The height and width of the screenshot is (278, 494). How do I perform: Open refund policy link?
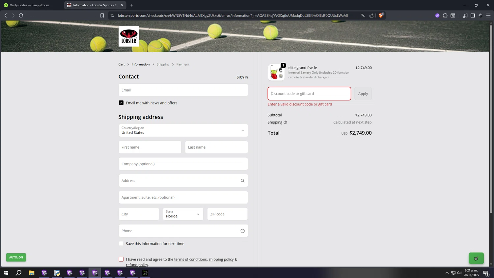[137, 265]
